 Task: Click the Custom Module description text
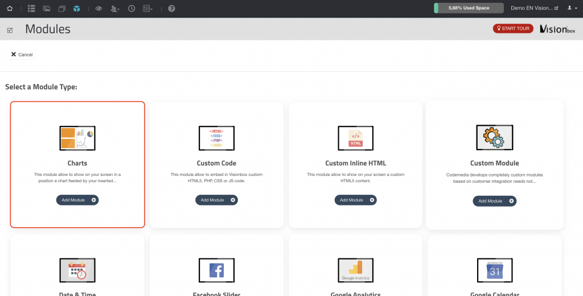[495, 178]
